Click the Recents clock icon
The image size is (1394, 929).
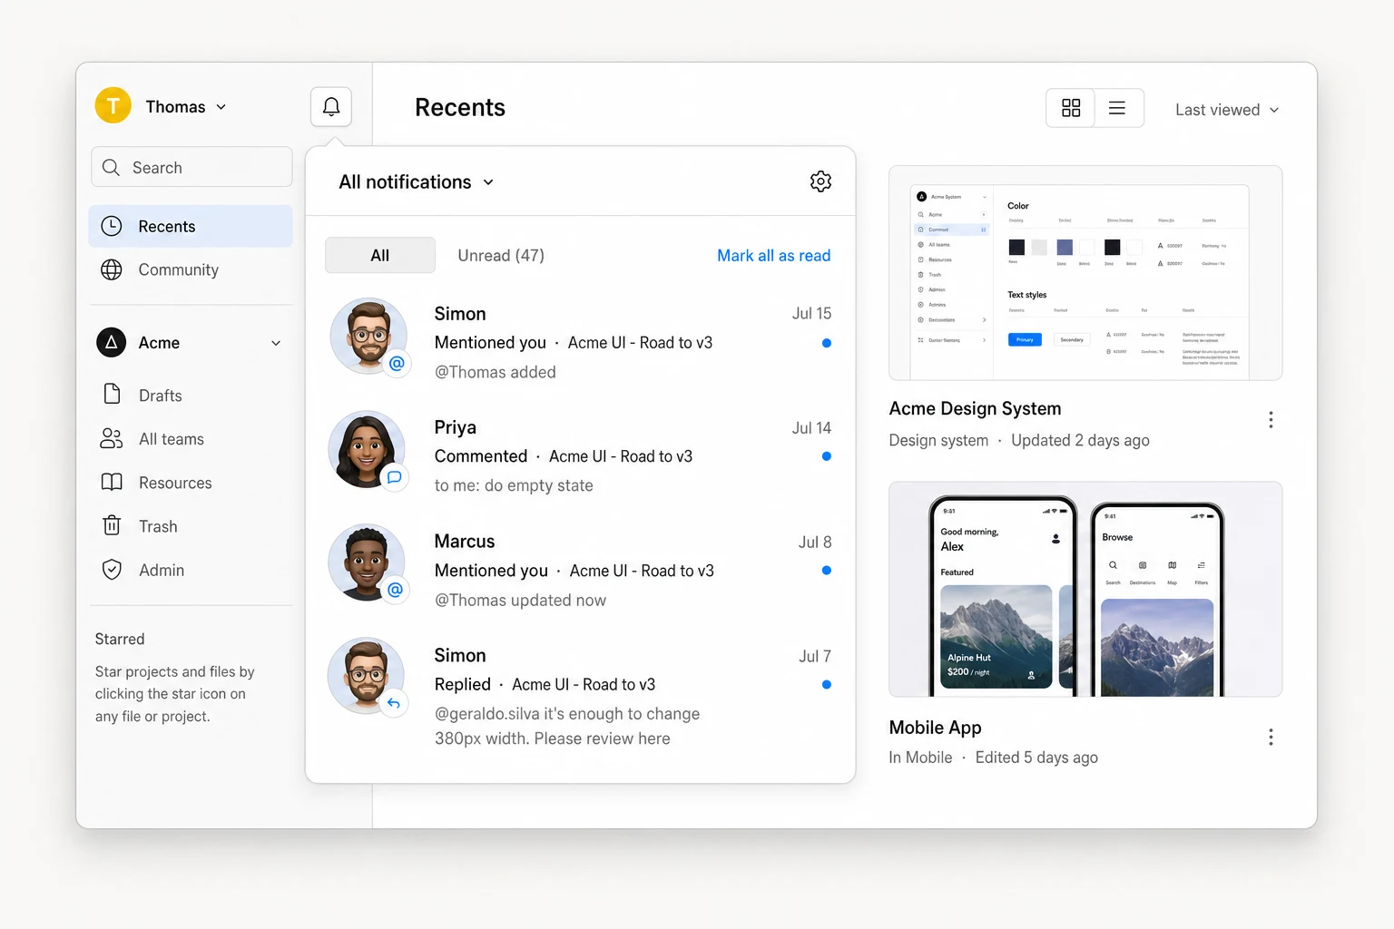(x=112, y=226)
